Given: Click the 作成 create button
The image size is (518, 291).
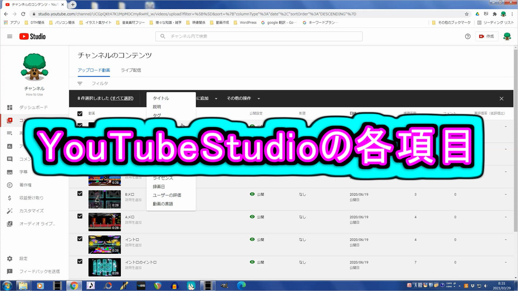Looking at the screenshot, I should pyautogui.click(x=486, y=36).
